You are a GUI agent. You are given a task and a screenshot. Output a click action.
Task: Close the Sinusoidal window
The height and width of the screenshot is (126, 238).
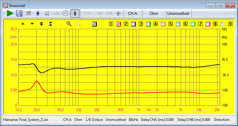(x=231, y=6)
